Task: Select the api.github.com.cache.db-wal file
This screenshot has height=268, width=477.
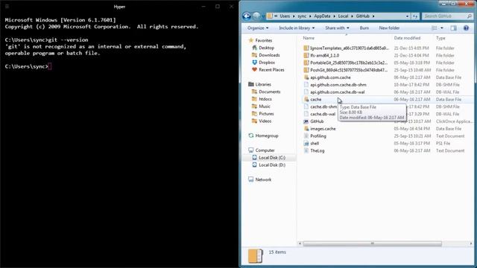Action: click(x=334, y=92)
